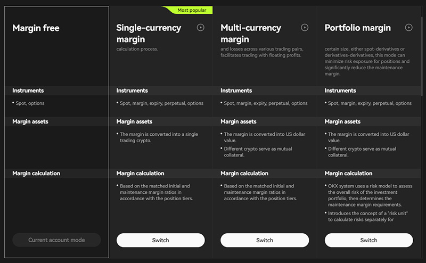Screen dimensions: 426x263
Task: Switch to Multi-currency margin mode
Action: coord(265,240)
